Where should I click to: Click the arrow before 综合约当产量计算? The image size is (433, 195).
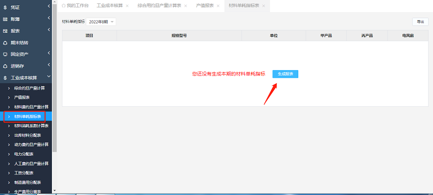coord(9,88)
